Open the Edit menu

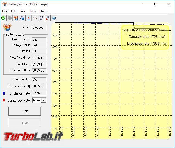[x=14, y=11]
